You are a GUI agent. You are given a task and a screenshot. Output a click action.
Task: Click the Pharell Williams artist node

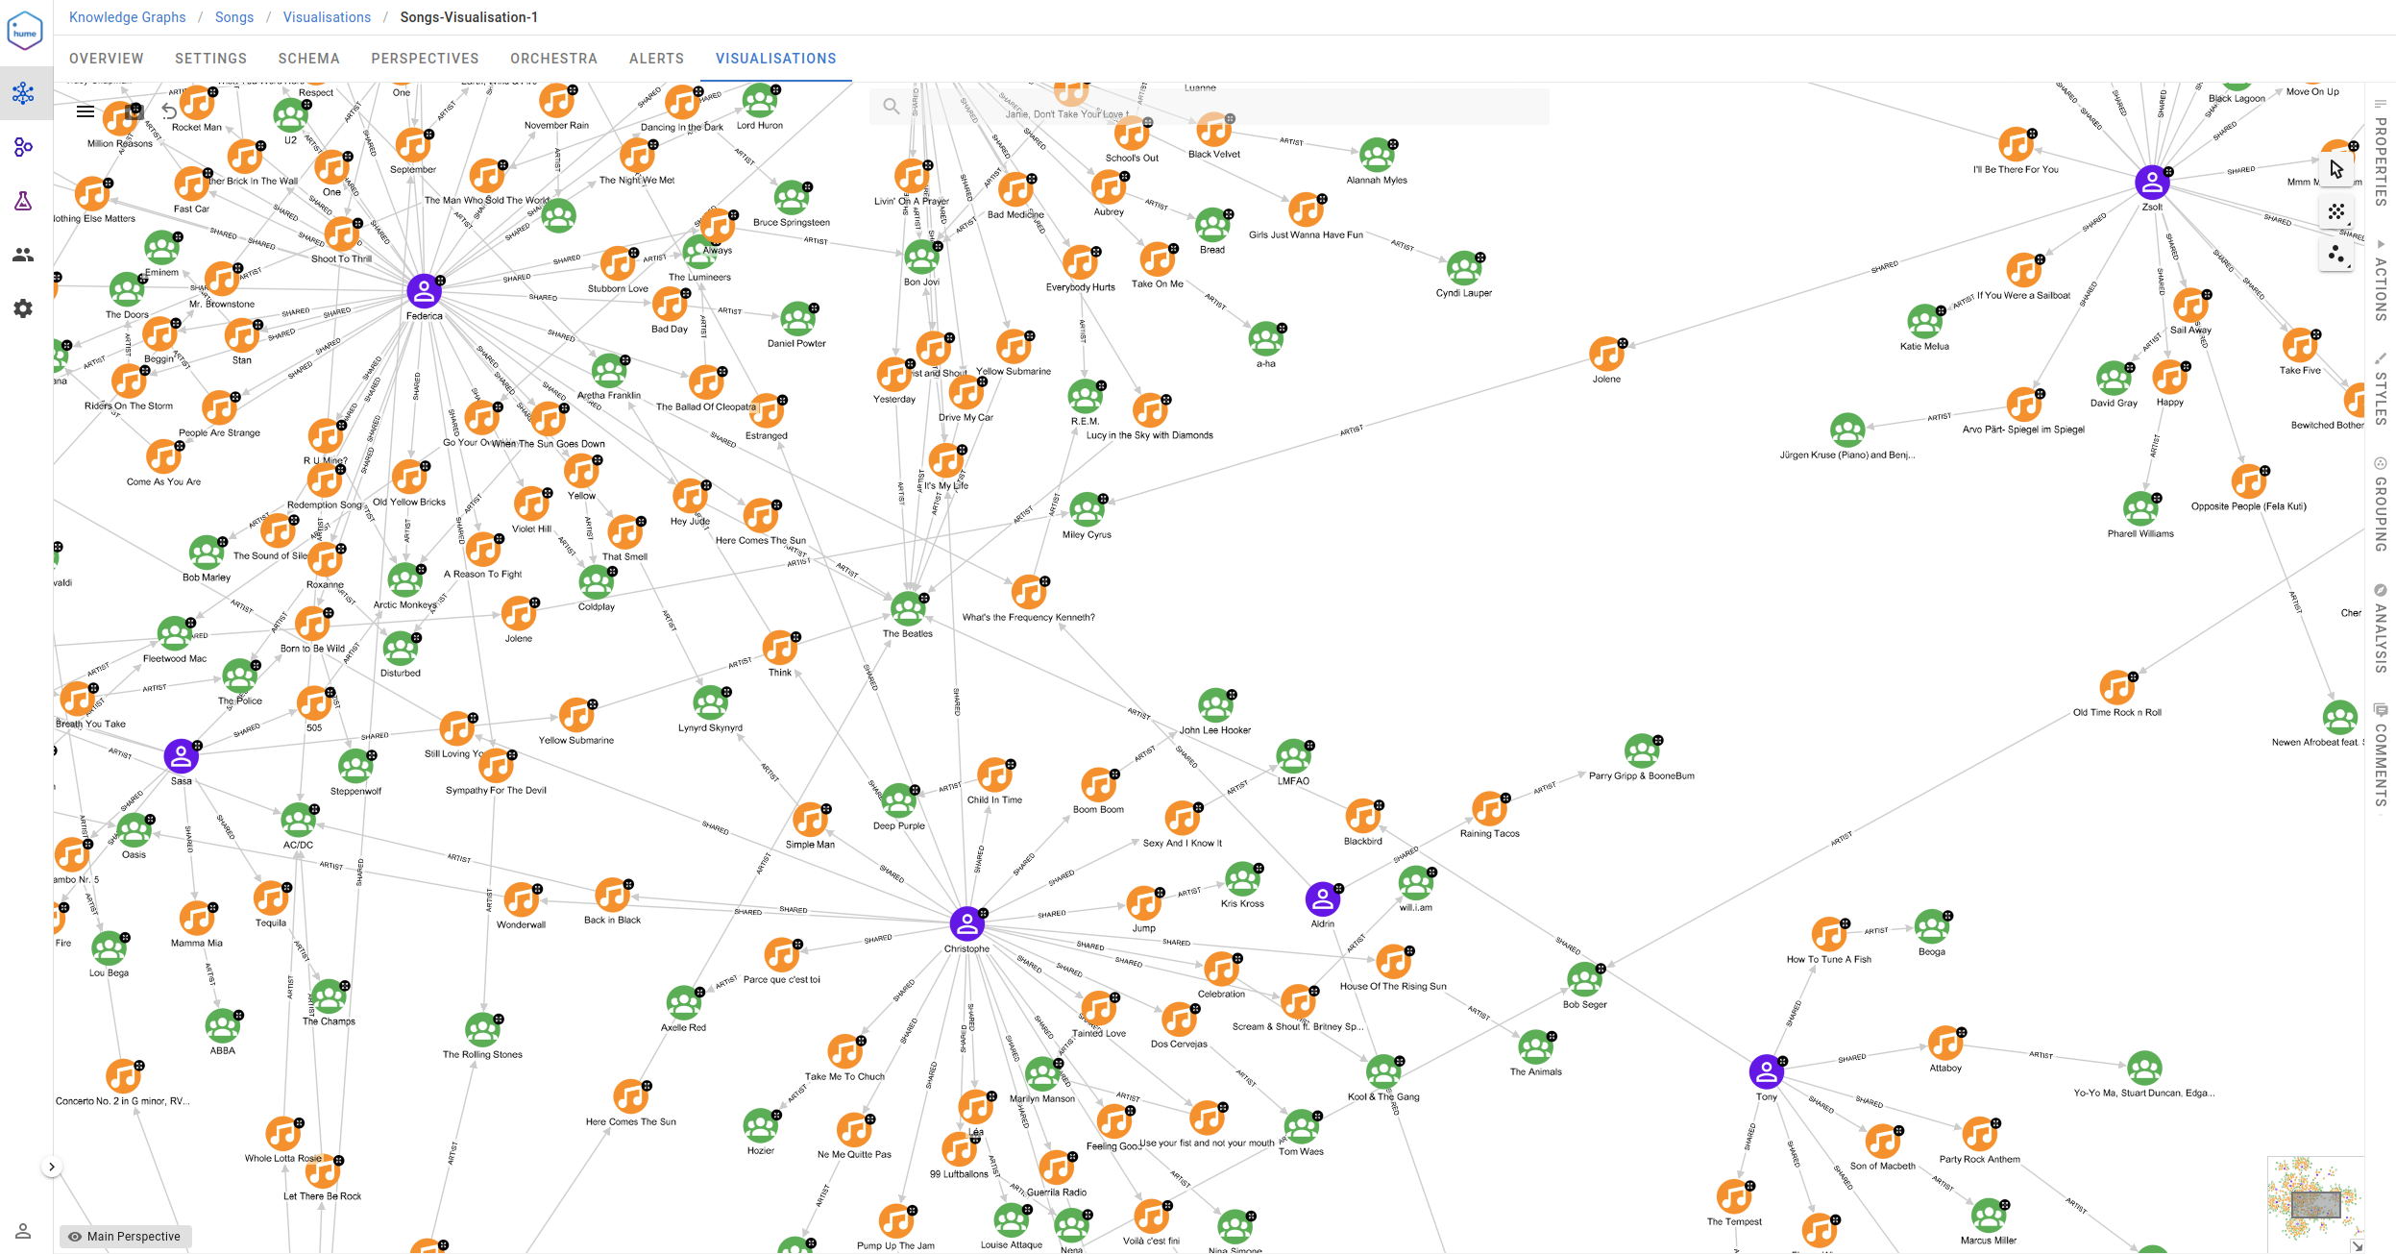pos(2140,509)
